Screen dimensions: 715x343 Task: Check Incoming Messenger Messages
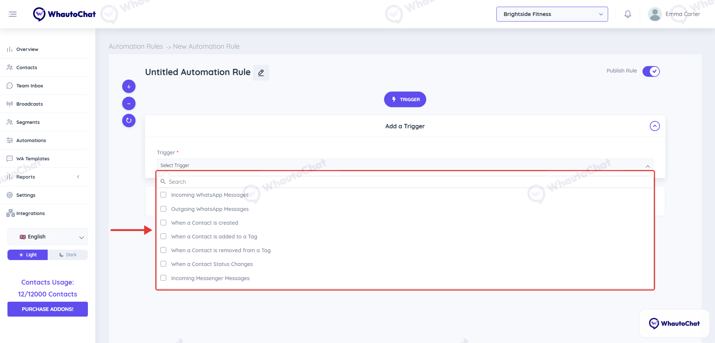pos(163,278)
